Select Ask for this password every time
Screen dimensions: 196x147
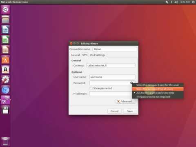click(x=158, y=93)
